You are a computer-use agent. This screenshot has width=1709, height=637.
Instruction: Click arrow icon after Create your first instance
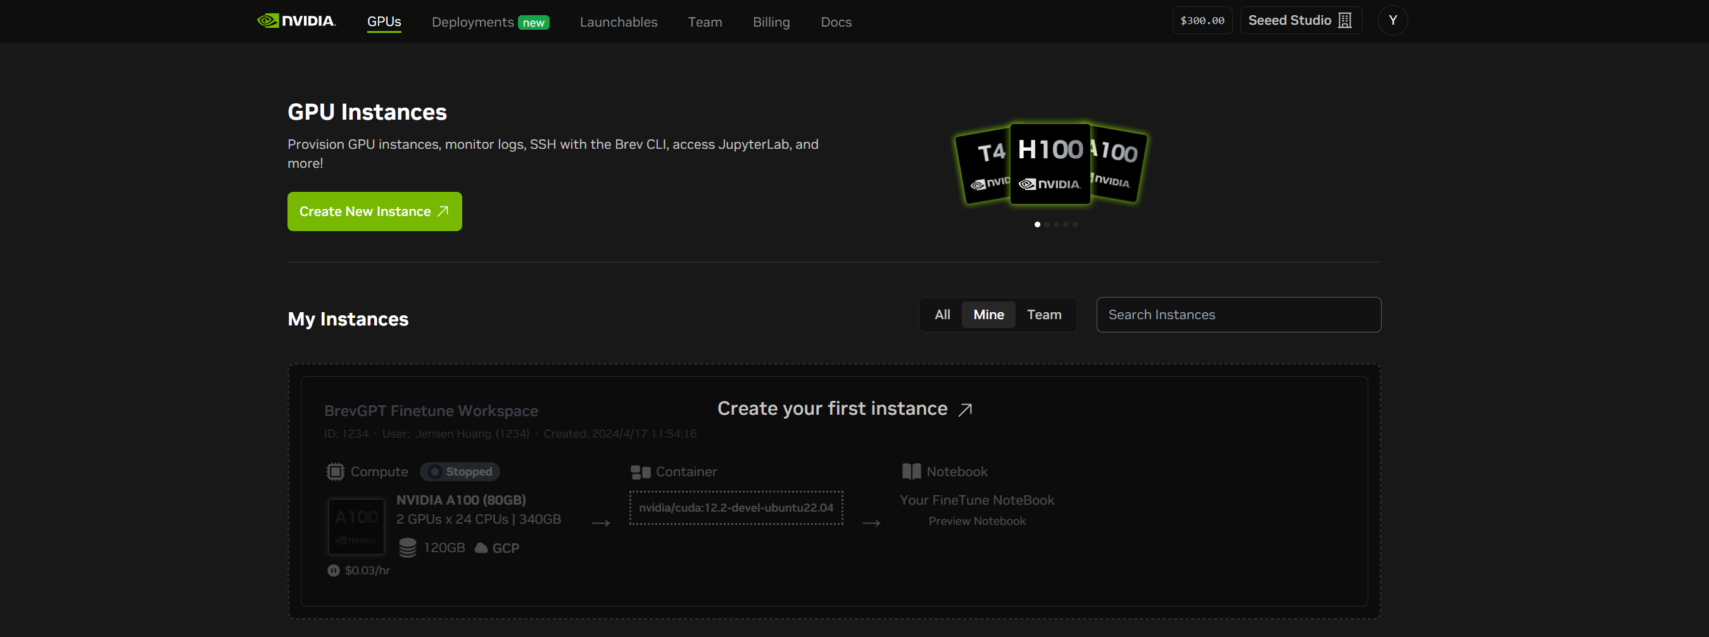tap(965, 410)
